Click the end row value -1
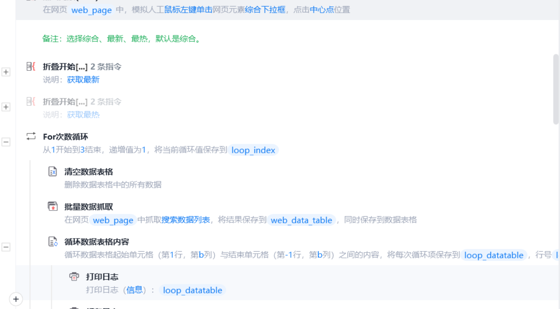The width and height of the screenshot is (560, 309). tap(289, 255)
